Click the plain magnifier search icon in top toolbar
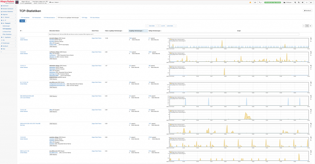The height and width of the screenshot is (164, 315). [299, 2]
